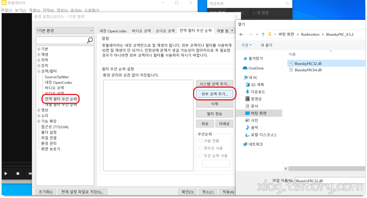367x198 pixels.
Task: Expand the 기능 확장 tree node
Action: coord(39,121)
